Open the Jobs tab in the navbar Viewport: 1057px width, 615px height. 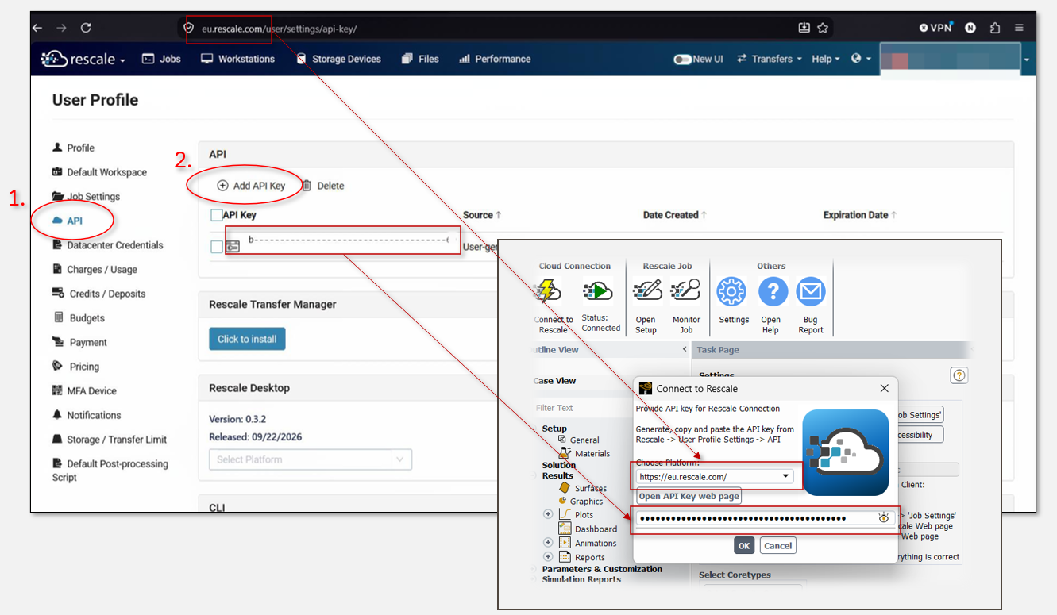click(161, 59)
